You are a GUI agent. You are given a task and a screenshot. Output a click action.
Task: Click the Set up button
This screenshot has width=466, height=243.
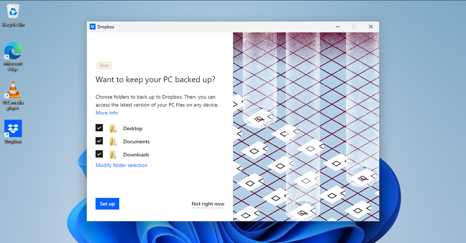click(107, 204)
